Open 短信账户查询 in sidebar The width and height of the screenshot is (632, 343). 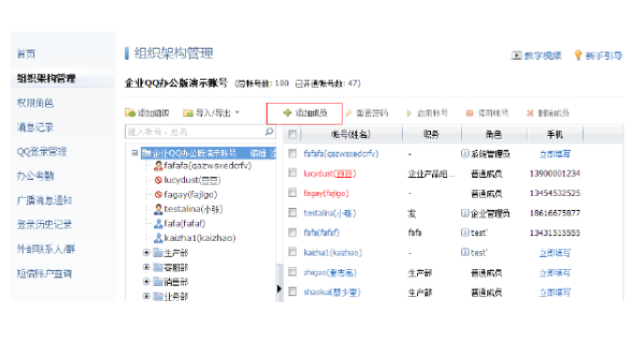(x=44, y=274)
